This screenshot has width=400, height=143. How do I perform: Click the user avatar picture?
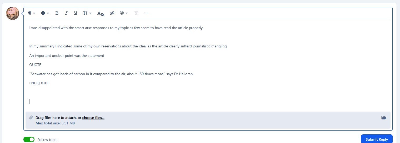13,14
